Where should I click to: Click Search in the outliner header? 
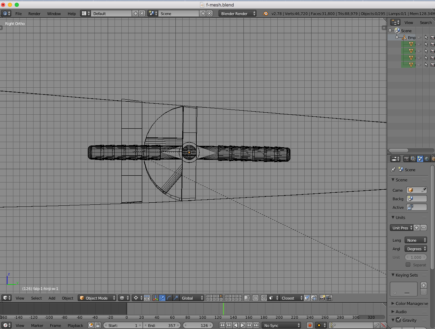(425, 23)
